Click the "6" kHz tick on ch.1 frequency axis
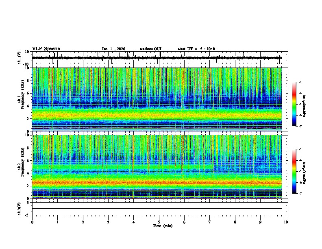322x249 pixels. click(28, 93)
